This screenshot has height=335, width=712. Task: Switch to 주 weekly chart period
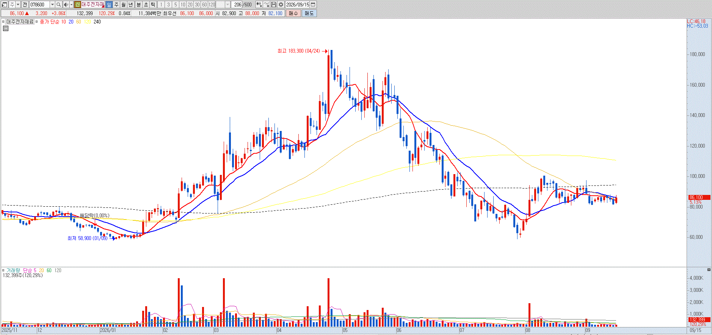[x=116, y=5]
